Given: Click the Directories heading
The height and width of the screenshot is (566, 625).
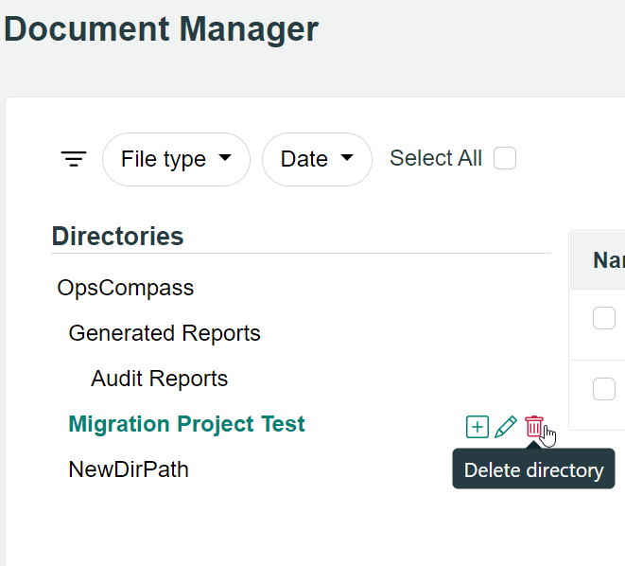Looking at the screenshot, I should 117,236.
